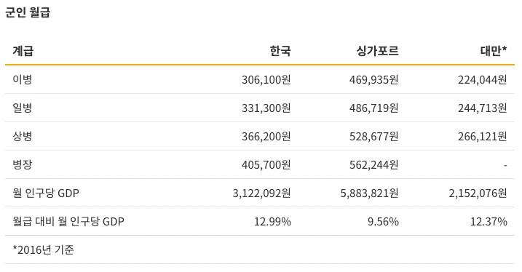Viewport: 522px width, 272px height.
Task: Select the 계급 column header
Action: (23, 51)
